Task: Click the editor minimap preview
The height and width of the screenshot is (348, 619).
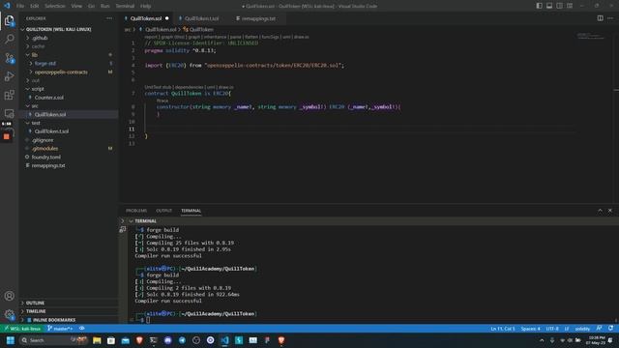Action: (x=590, y=37)
